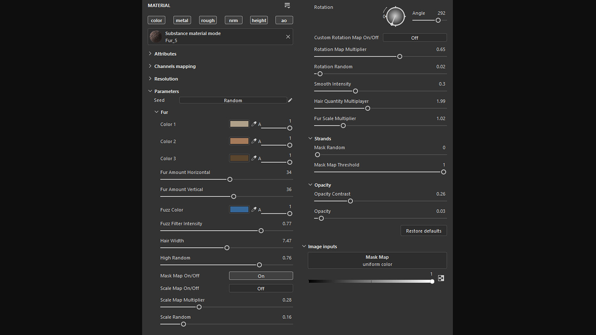This screenshot has height=335, width=596.
Task: Remove the Fur_5 substance material
Action: [288, 37]
